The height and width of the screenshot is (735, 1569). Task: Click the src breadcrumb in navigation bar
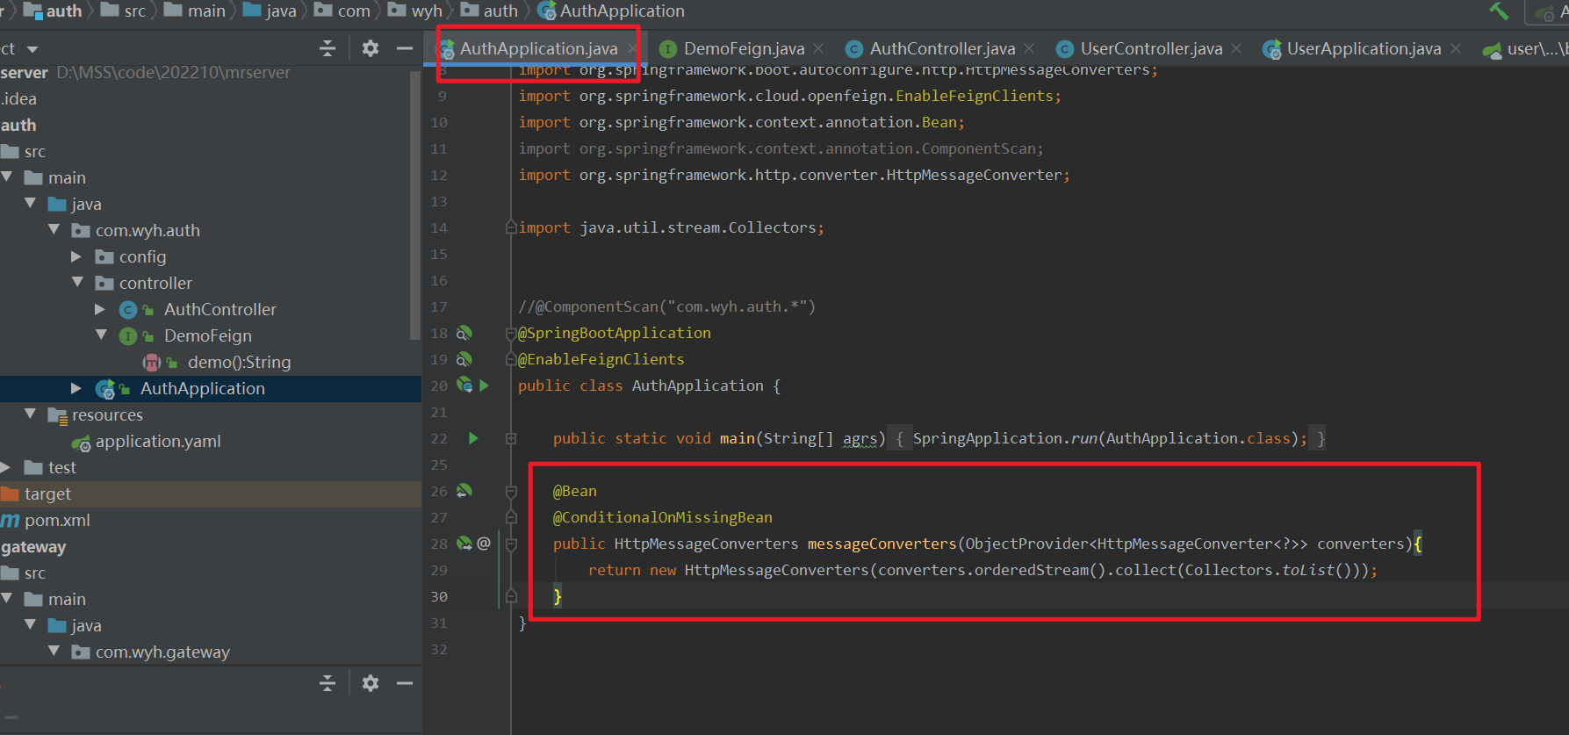pos(124,11)
